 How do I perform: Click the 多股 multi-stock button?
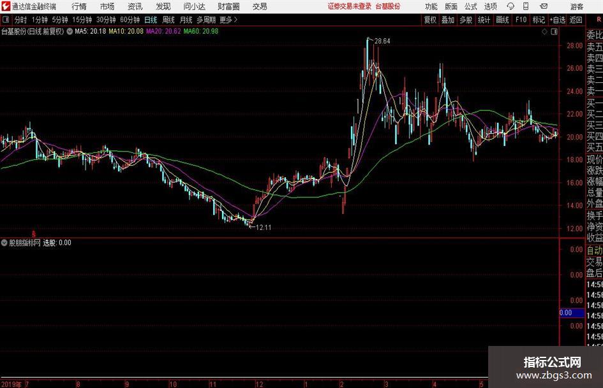click(x=466, y=20)
